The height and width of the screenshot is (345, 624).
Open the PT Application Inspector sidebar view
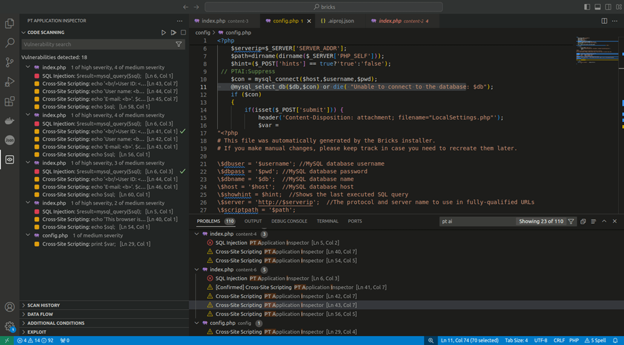10,160
